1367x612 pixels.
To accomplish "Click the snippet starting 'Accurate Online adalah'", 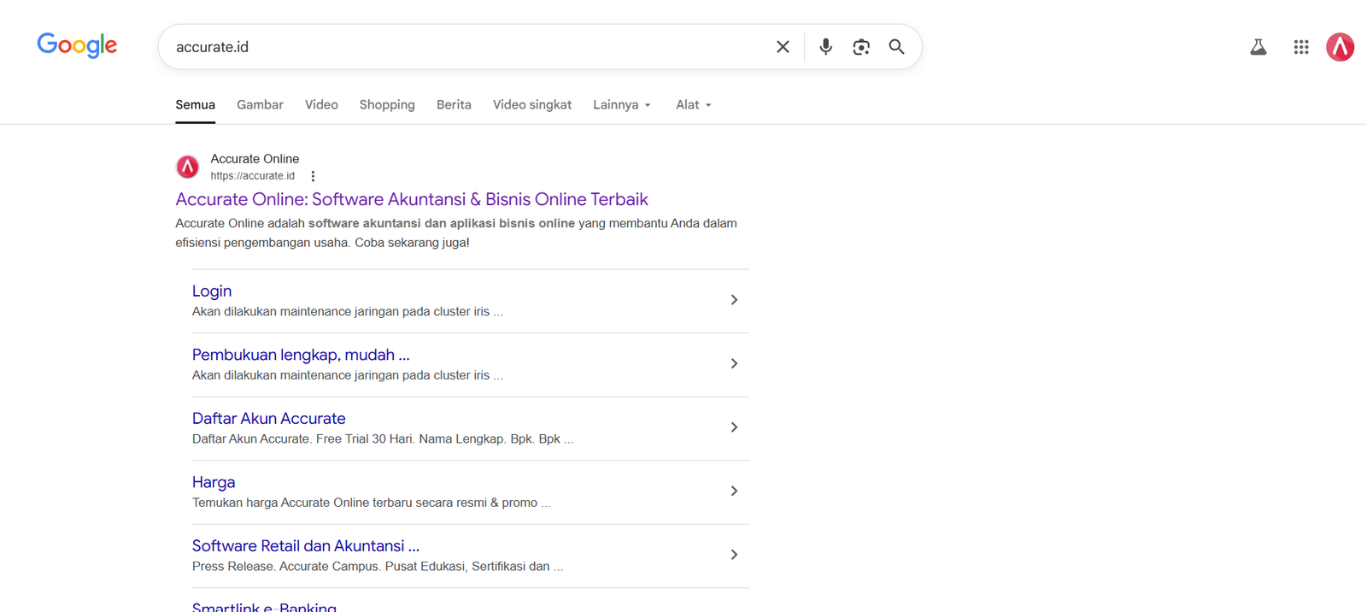I will point(456,233).
